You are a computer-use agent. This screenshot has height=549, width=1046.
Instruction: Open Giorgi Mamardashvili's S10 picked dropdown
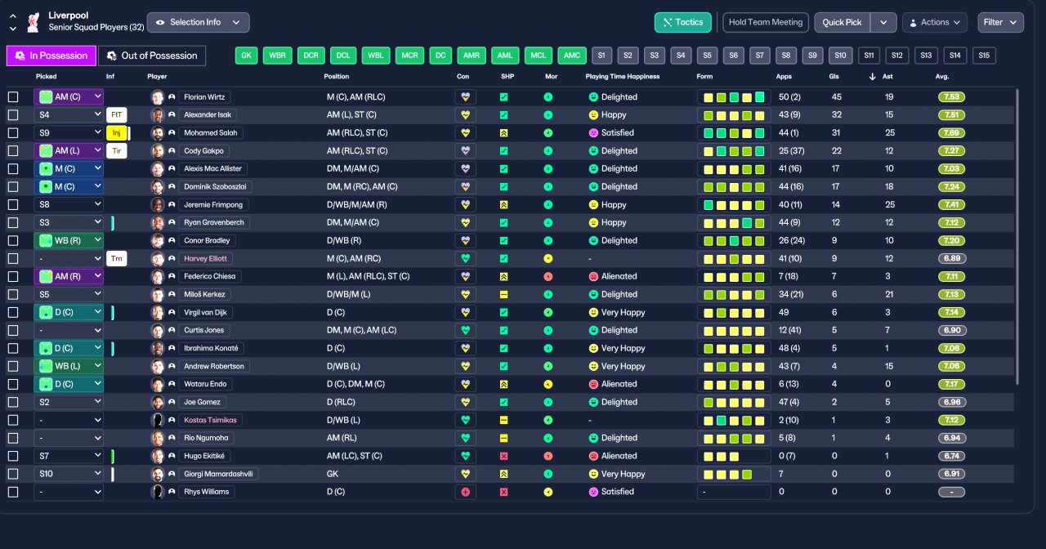pyautogui.click(x=69, y=474)
